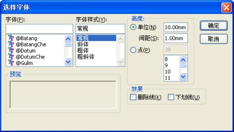Click the 取消 cancel button
Viewport: 234px width, 132px height.
214,39
